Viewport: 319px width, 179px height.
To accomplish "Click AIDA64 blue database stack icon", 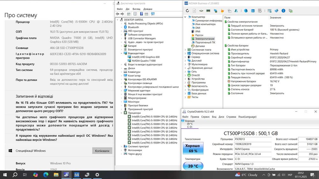I will 253,11.
